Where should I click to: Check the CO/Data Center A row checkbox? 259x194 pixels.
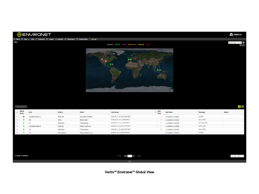(17, 116)
